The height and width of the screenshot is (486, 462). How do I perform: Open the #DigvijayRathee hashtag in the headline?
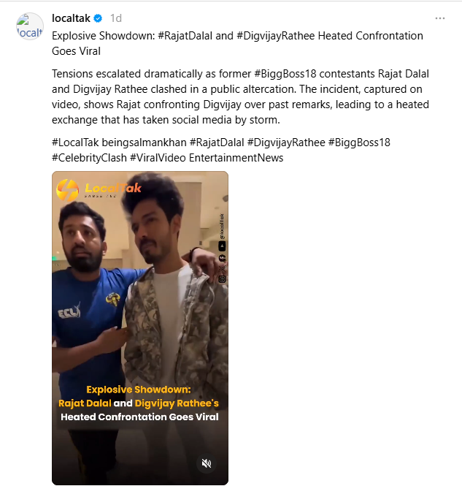click(x=276, y=36)
